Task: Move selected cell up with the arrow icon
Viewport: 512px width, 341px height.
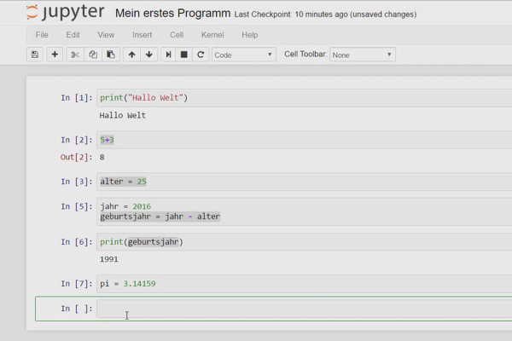Action: (x=132, y=55)
